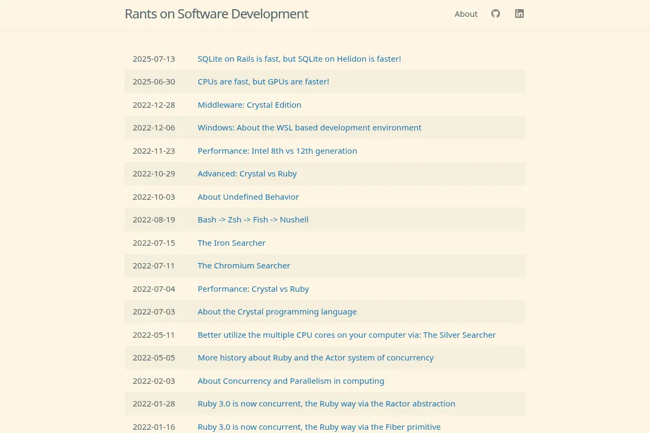
Task: Open 'About Concurrency and Parallelism in computing' post
Action: (x=291, y=380)
